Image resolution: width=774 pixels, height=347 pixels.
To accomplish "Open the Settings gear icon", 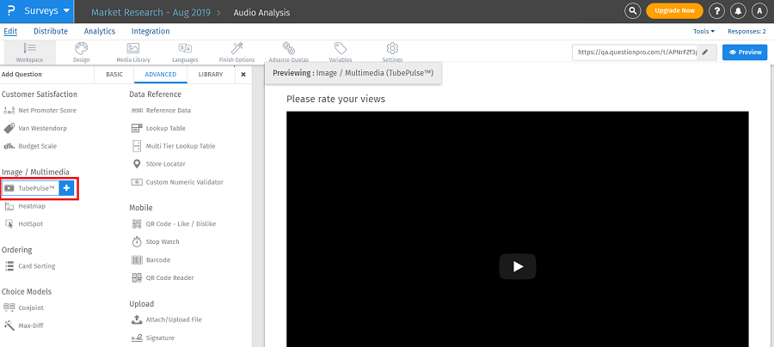I will [392, 52].
